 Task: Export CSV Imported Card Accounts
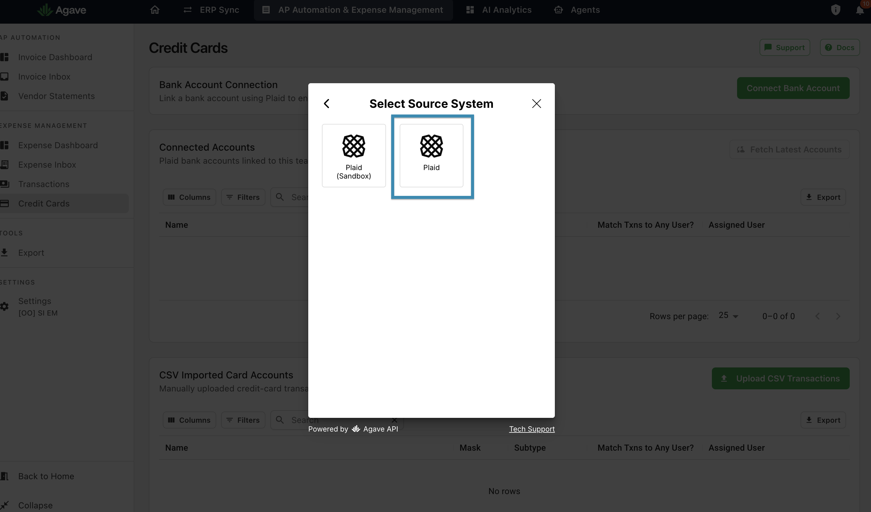(823, 420)
